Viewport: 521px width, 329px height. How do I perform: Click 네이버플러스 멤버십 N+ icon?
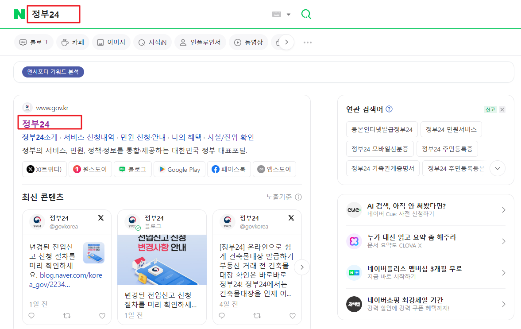[354, 272]
